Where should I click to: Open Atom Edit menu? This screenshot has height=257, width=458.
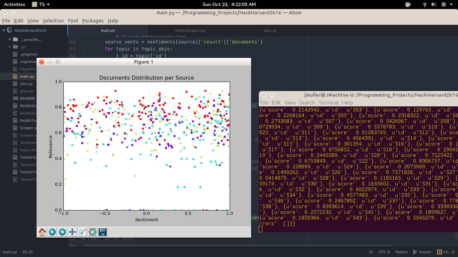pos(19,21)
